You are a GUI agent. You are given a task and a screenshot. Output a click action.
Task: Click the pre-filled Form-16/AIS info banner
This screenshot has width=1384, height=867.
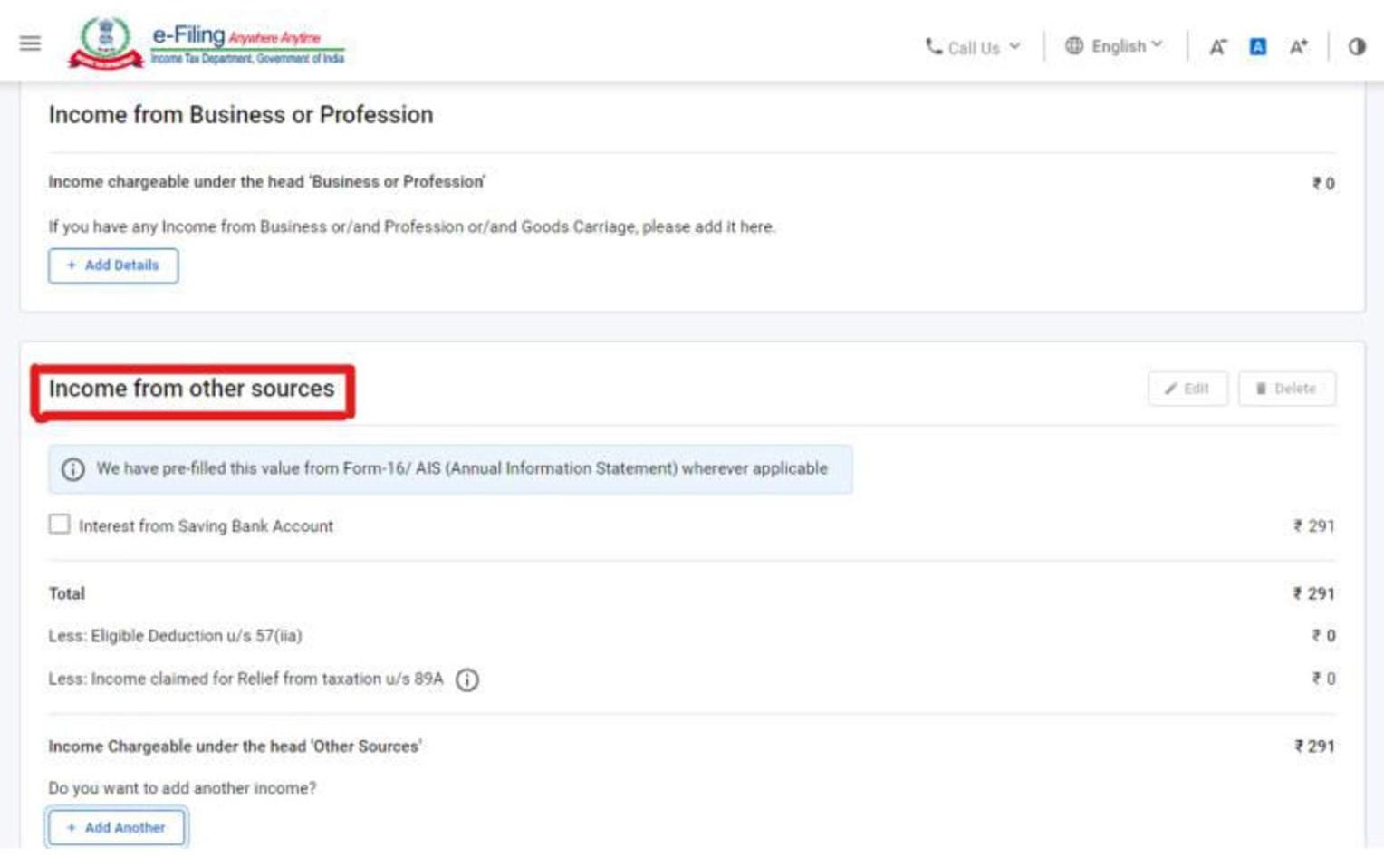(462, 468)
